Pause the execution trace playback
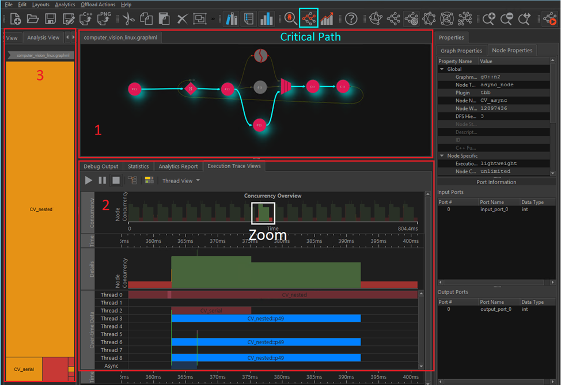The width and height of the screenshot is (561, 385). pyautogui.click(x=102, y=180)
